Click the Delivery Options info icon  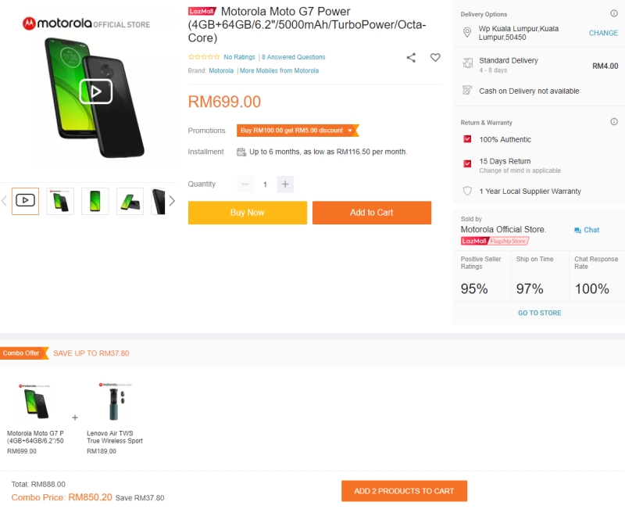[613, 14]
